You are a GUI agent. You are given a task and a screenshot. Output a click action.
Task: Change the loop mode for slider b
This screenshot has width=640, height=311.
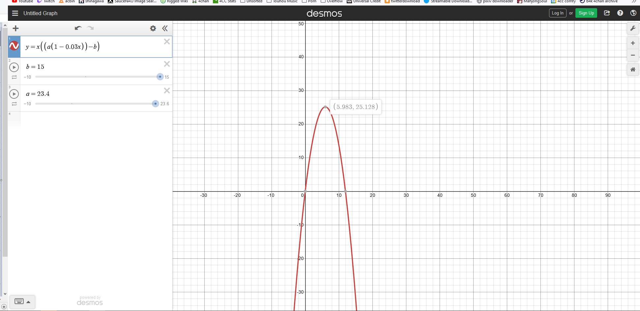coord(14,77)
